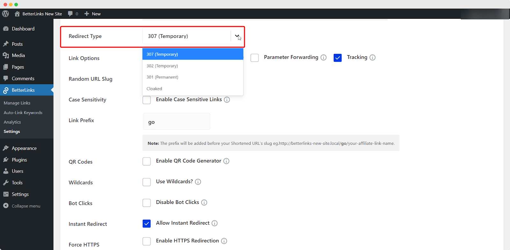The width and height of the screenshot is (510, 250).
Task: Click the Users person icon
Action: click(x=6, y=171)
